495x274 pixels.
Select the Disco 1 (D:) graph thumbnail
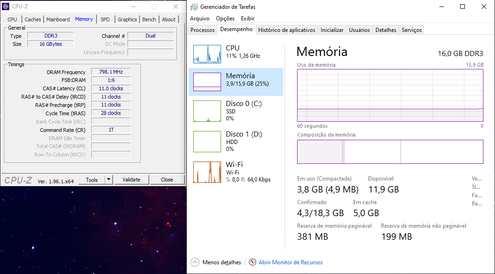click(207, 142)
